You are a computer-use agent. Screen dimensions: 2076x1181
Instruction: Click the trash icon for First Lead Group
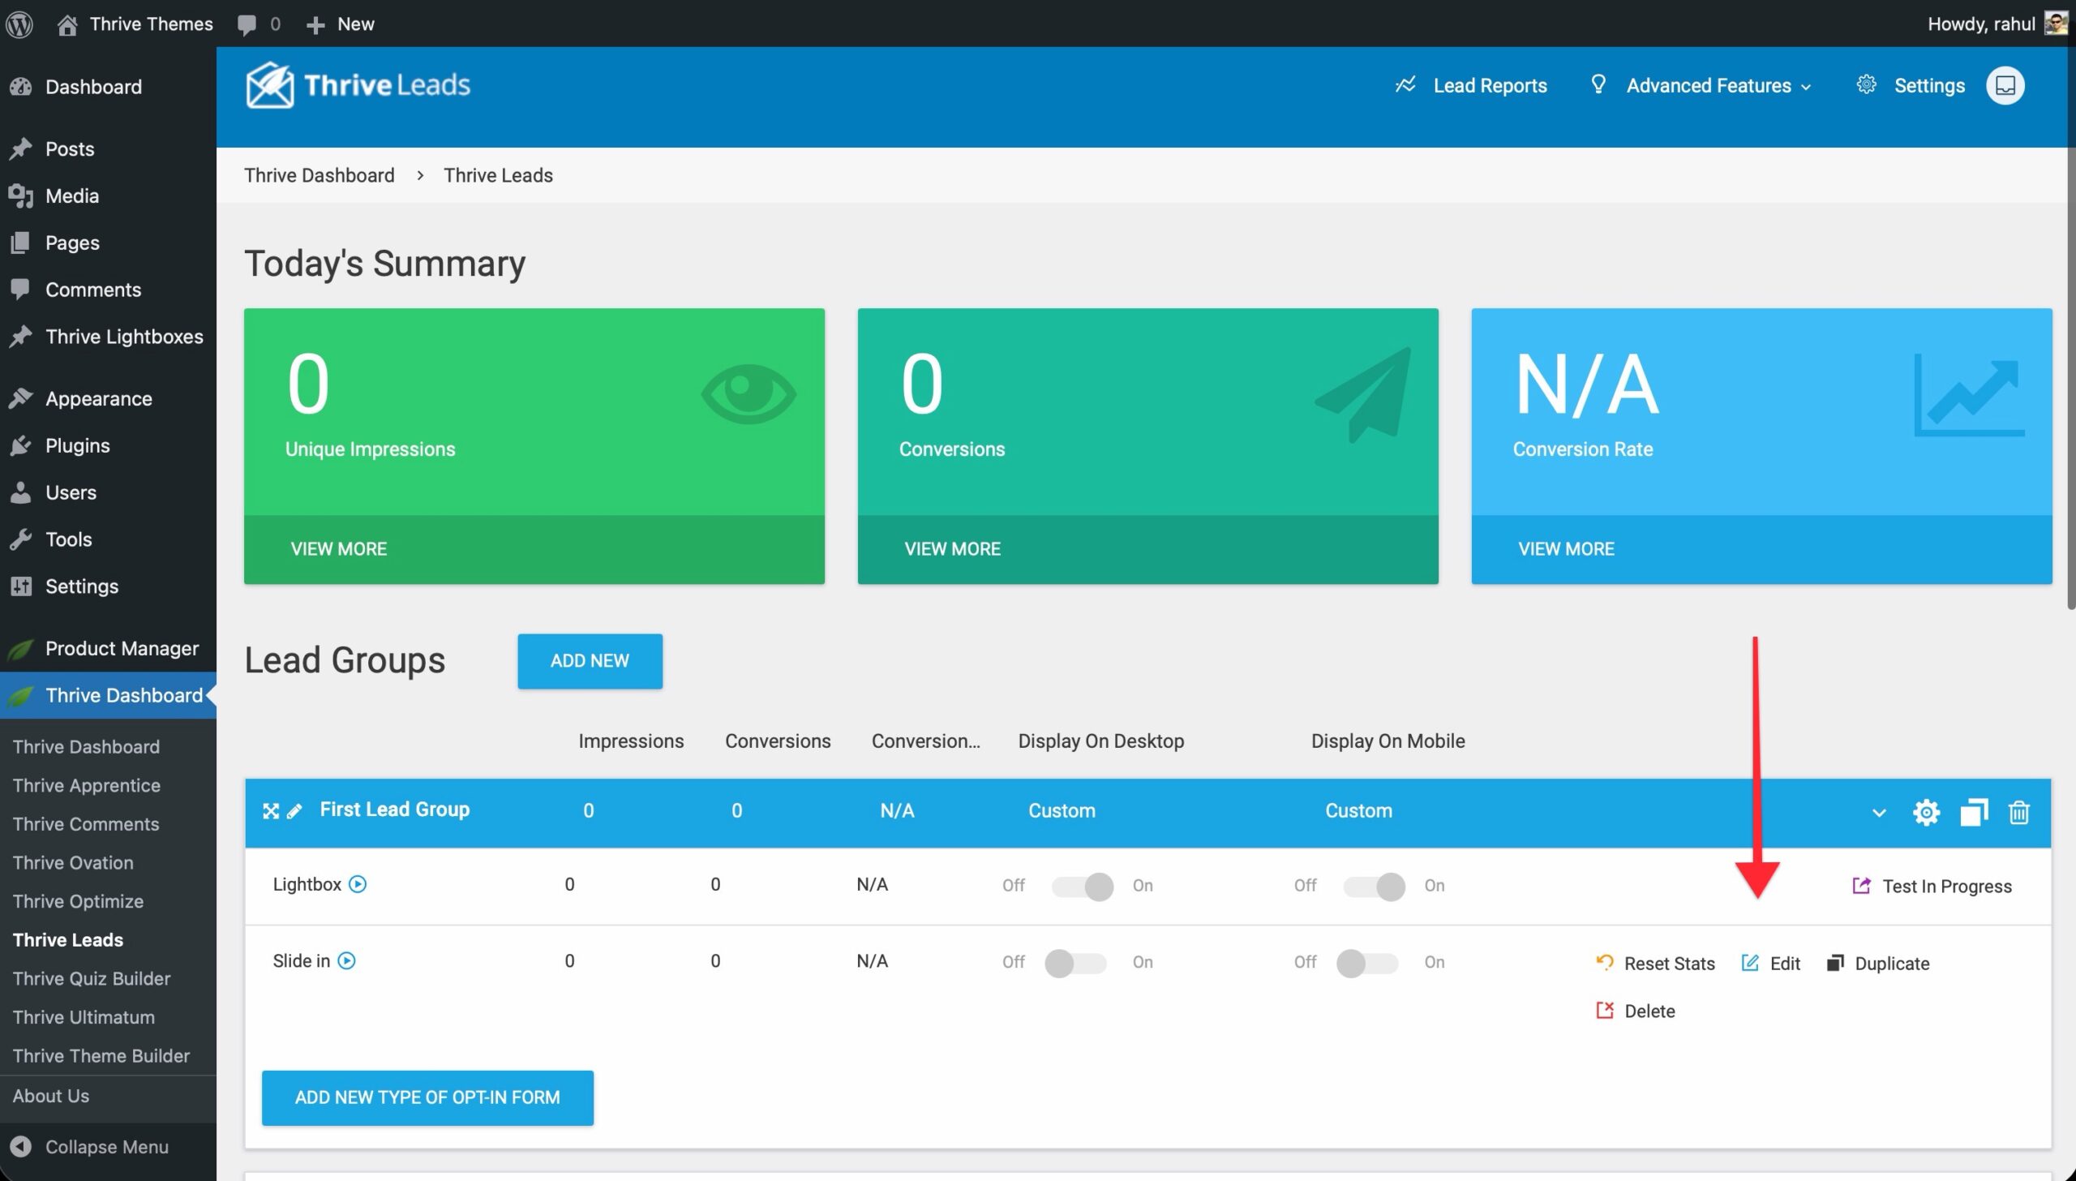point(2018,812)
